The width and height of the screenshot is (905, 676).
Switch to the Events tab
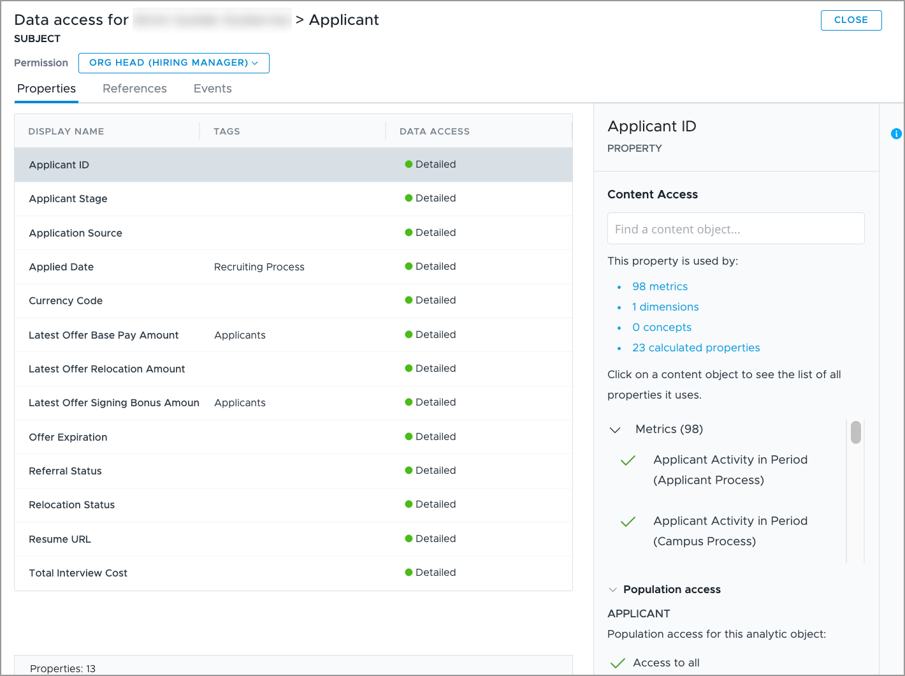tap(213, 89)
